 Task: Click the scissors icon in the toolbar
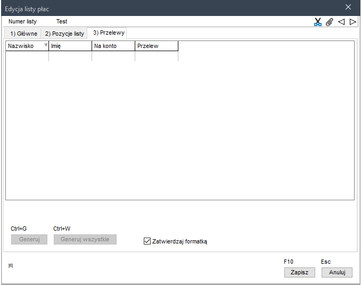318,22
